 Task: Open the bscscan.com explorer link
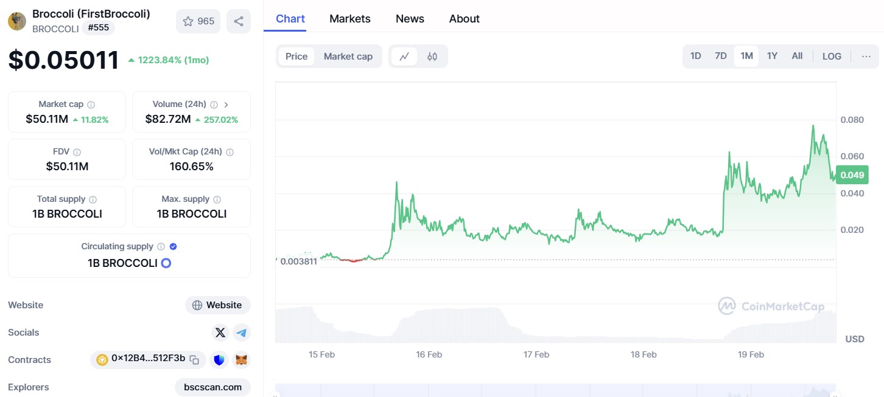point(212,387)
